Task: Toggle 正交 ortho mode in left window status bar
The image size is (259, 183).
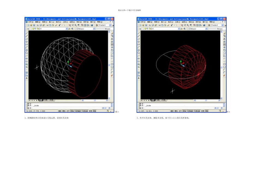Action: click(x=68, y=111)
